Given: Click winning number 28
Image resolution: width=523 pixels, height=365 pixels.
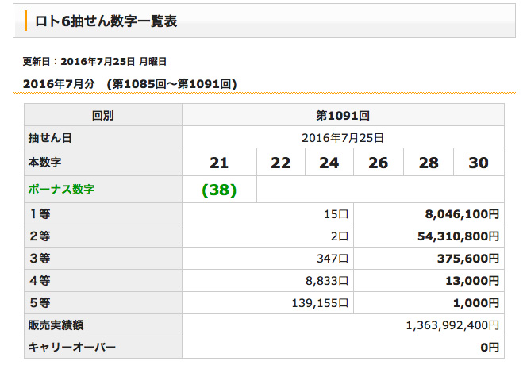Looking at the screenshot, I should (429, 163).
